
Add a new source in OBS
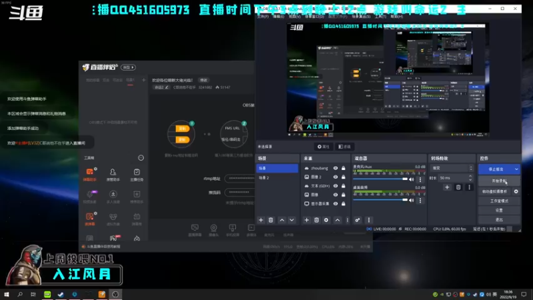tap(306, 220)
